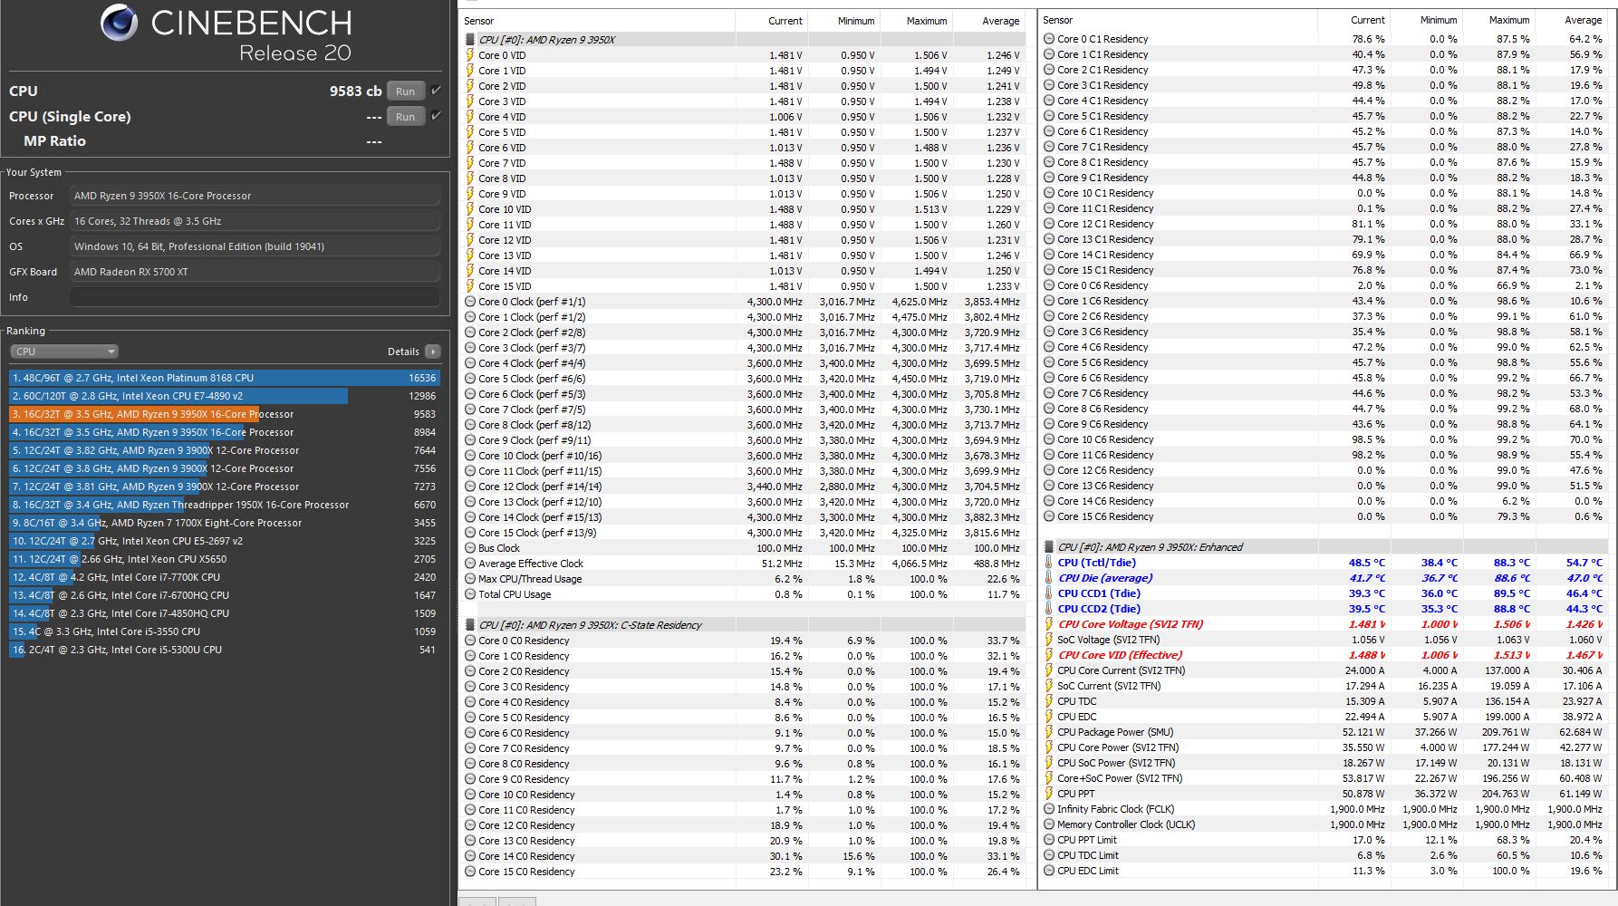
Task: Click the icon beside Core 0 C1 Residency
Action: click(x=1049, y=39)
